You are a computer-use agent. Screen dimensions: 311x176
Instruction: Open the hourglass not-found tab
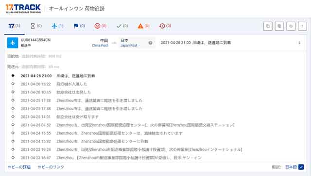36,26
